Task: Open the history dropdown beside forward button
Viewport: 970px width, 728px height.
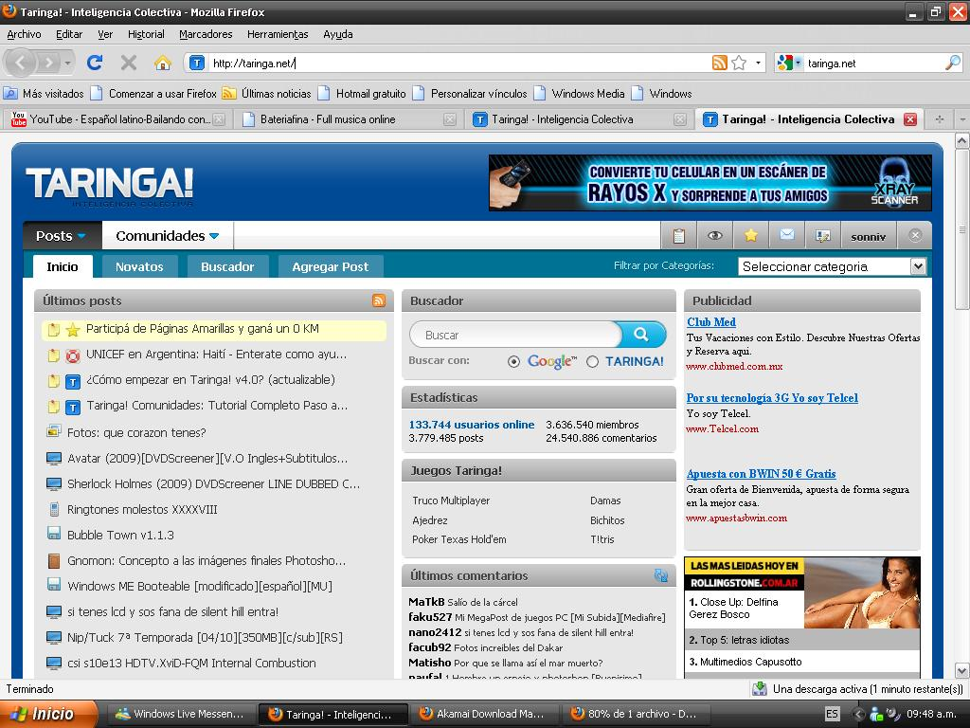Action: [67, 63]
